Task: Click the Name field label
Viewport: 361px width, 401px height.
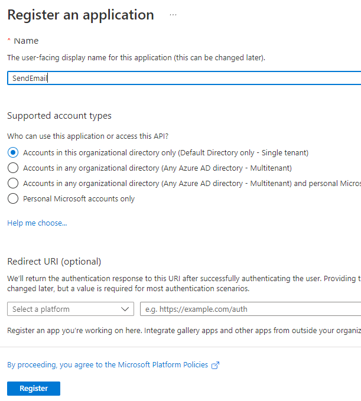Action: [26, 41]
